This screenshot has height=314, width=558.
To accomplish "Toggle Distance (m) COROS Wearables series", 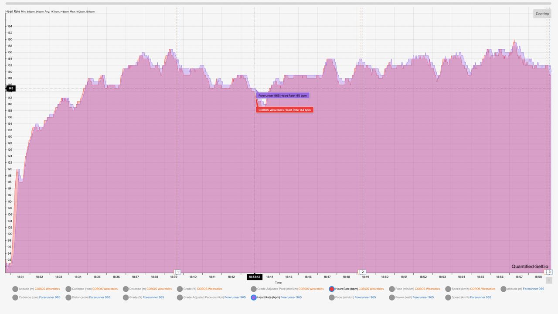I will (147, 289).
